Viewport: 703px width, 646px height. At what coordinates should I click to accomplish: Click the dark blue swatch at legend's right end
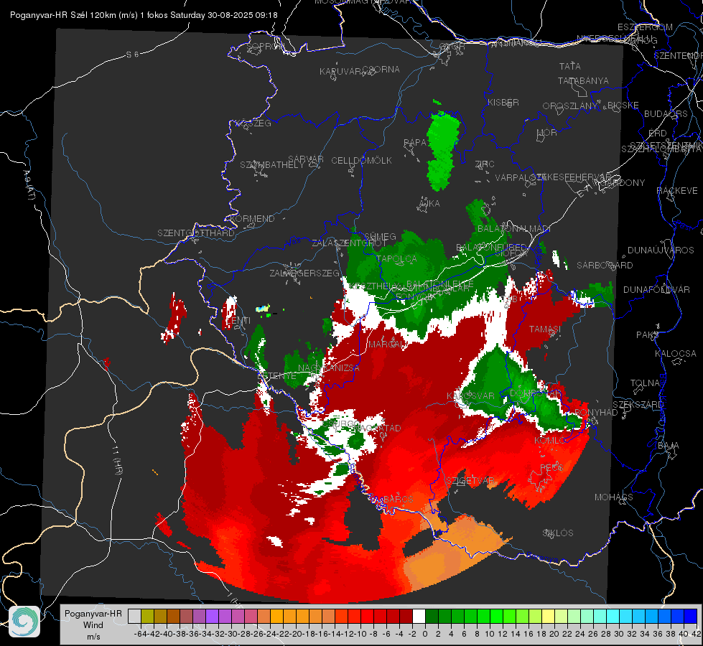pos(691,616)
